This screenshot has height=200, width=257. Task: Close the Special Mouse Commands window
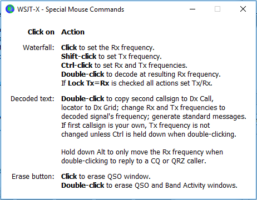point(243,9)
